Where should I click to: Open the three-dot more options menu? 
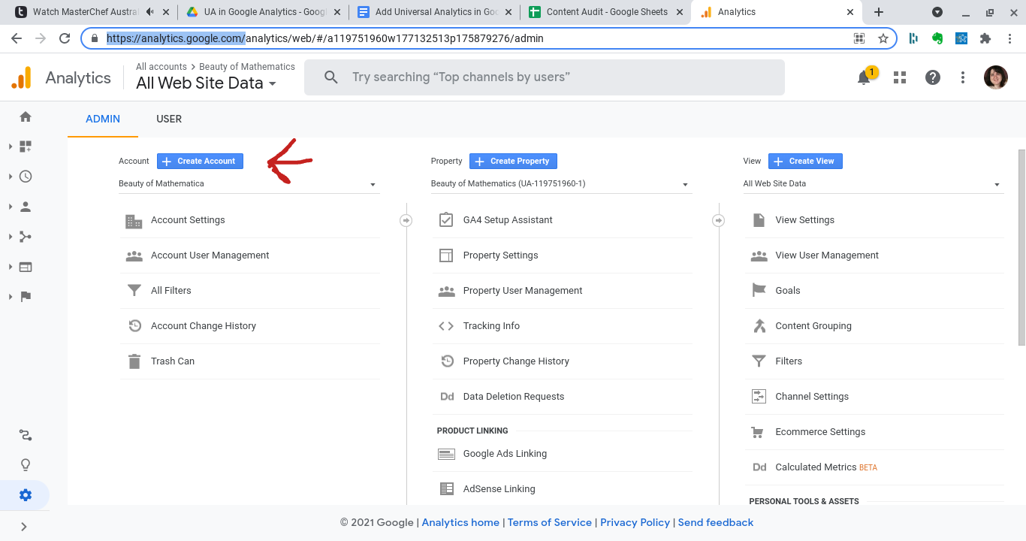pos(963,77)
